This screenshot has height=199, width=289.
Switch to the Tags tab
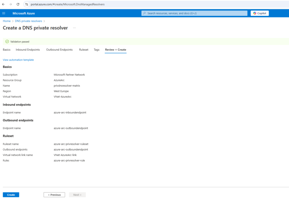(x=97, y=50)
